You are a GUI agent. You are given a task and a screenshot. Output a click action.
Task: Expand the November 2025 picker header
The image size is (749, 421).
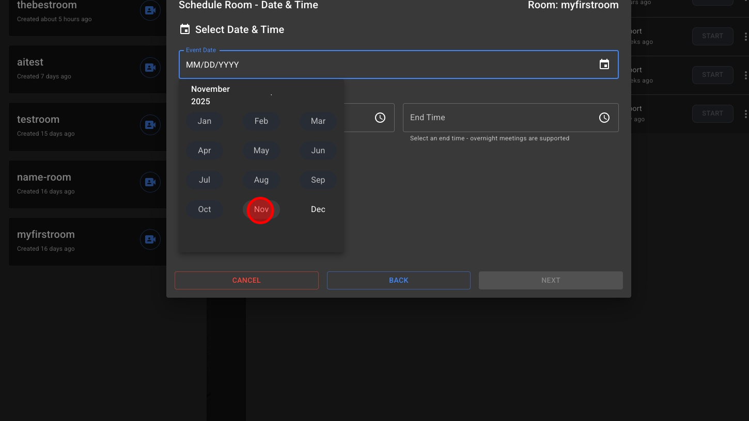pyautogui.click(x=211, y=95)
